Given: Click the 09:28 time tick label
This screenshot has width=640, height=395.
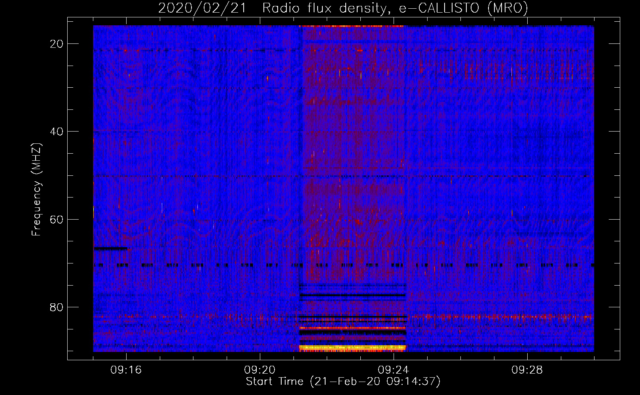Looking at the screenshot, I should [x=527, y=370].
